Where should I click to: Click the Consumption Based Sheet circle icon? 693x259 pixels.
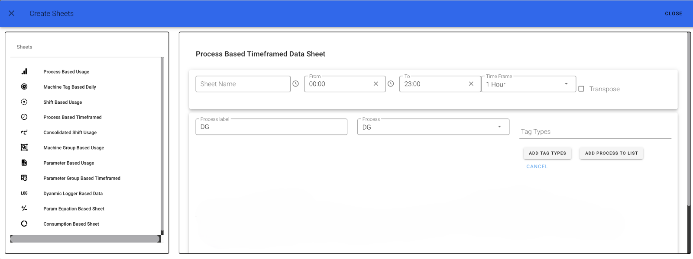click(24, 224)
